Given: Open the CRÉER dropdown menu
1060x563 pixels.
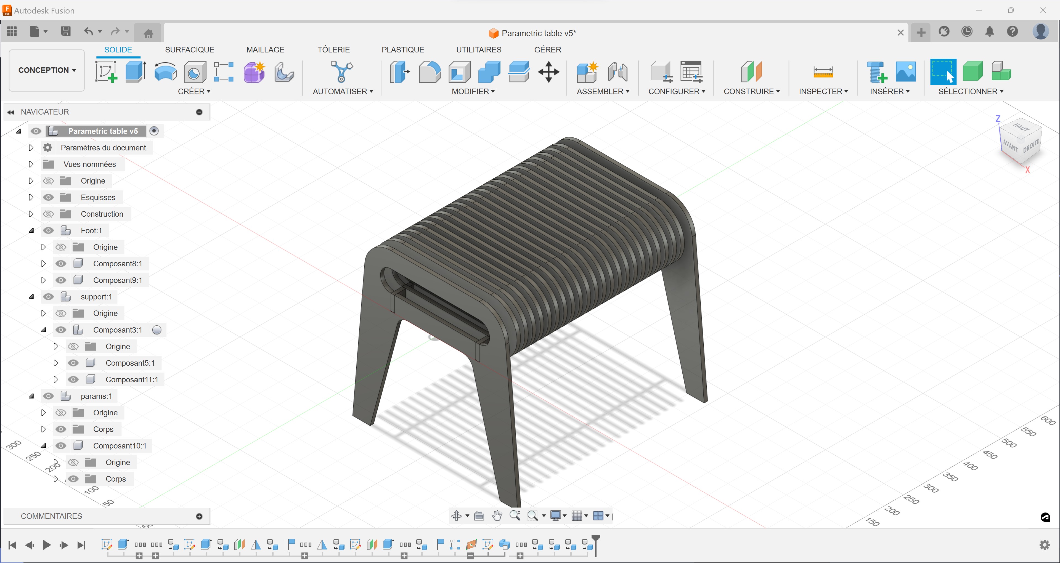Looking at the screenshot, I should tap(194, 91).
